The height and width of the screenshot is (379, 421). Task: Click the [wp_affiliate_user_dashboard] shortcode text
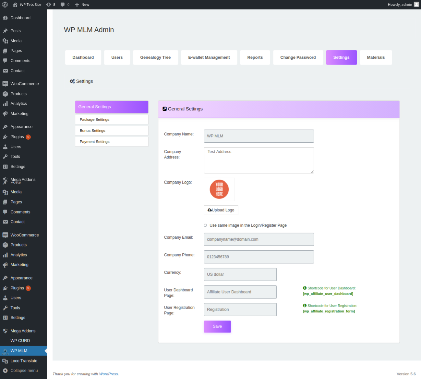click(328, 294)
